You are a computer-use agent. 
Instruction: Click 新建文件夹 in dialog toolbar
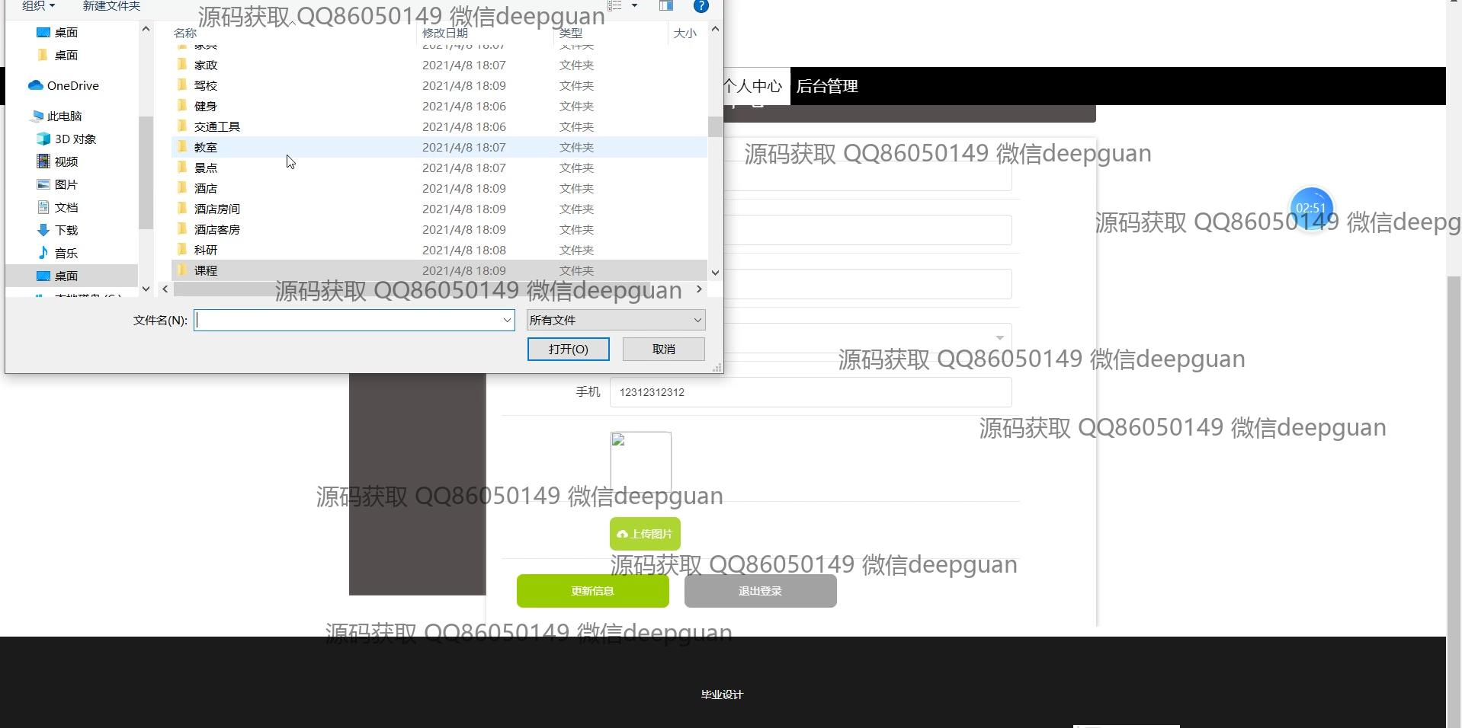[x=111, y=6]
